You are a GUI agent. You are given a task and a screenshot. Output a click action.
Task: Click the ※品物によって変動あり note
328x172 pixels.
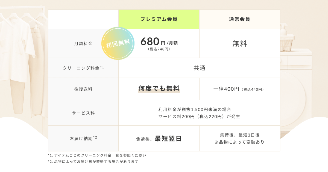(x=239, y=142)
